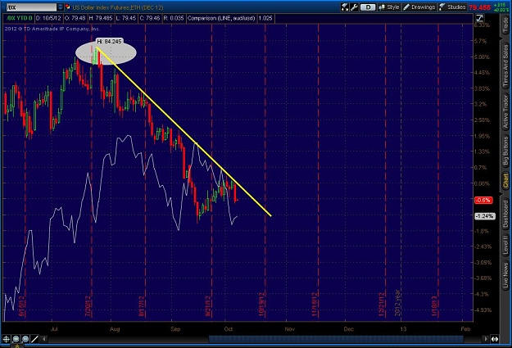Screen dimensions: 512x348
Task: Click the expand time axis icon at bottom right
Action: tap(495, 339)
